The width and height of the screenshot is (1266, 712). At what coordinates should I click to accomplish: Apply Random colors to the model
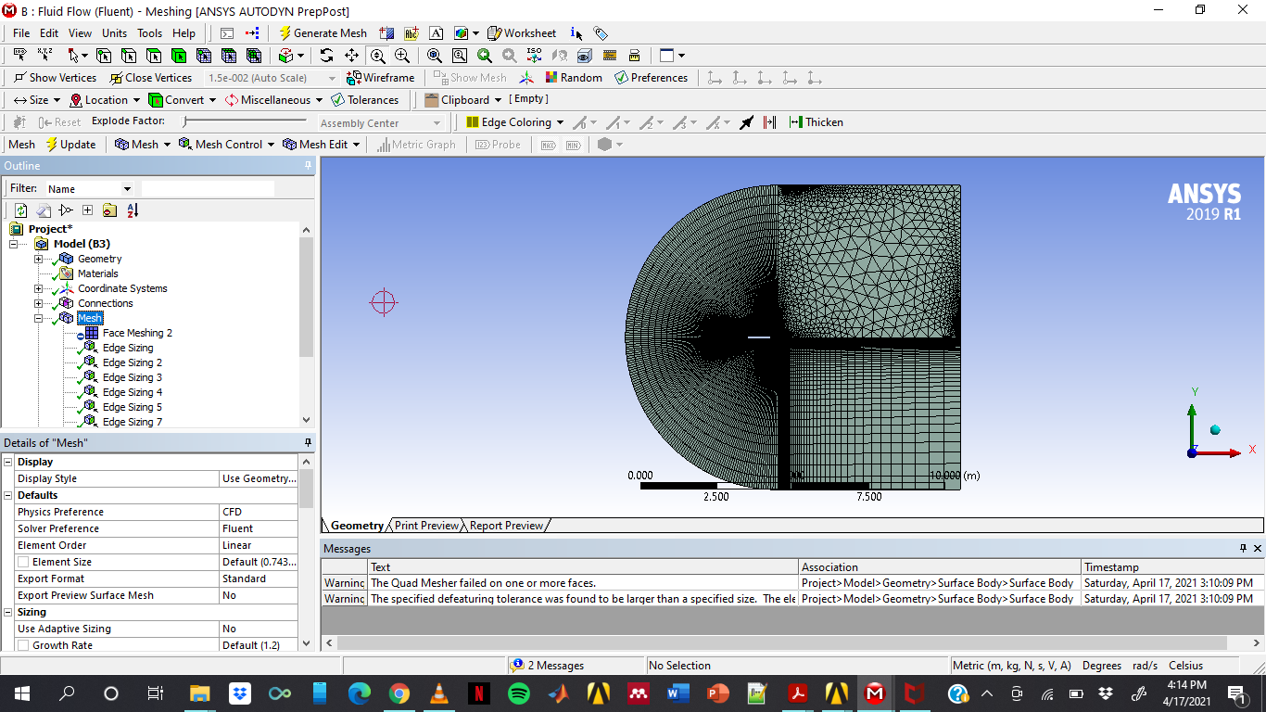pyautogui.click(x=574, y=78)
